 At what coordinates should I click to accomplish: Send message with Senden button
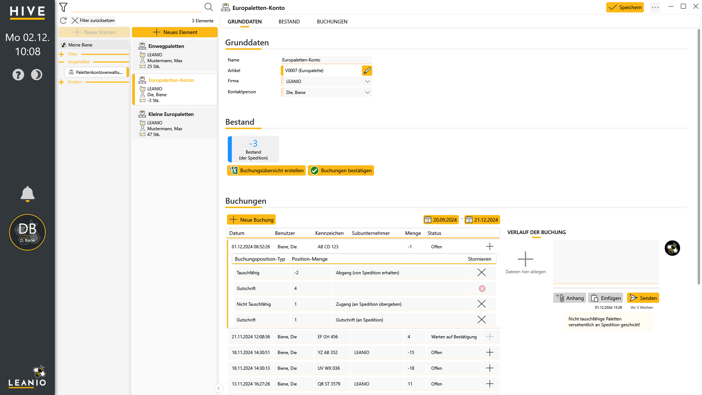click(x=643, y=298)
